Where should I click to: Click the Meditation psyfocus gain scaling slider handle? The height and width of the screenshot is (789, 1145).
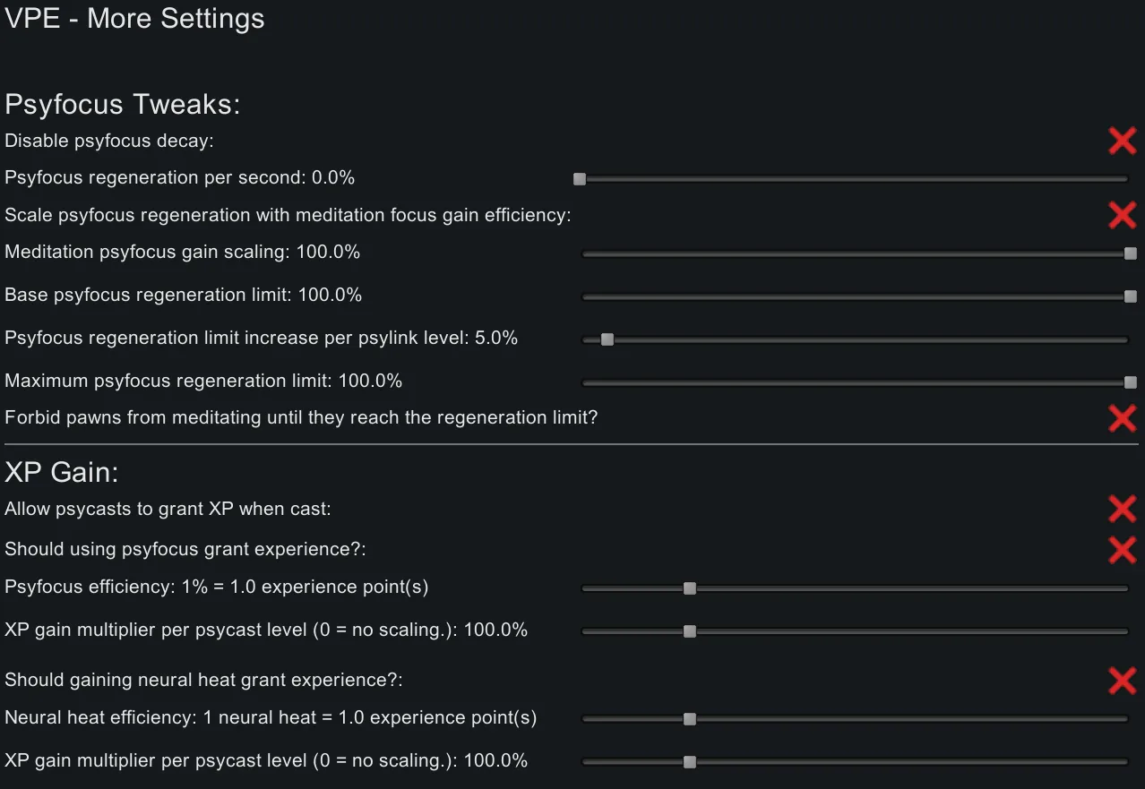pos(1130,253)
